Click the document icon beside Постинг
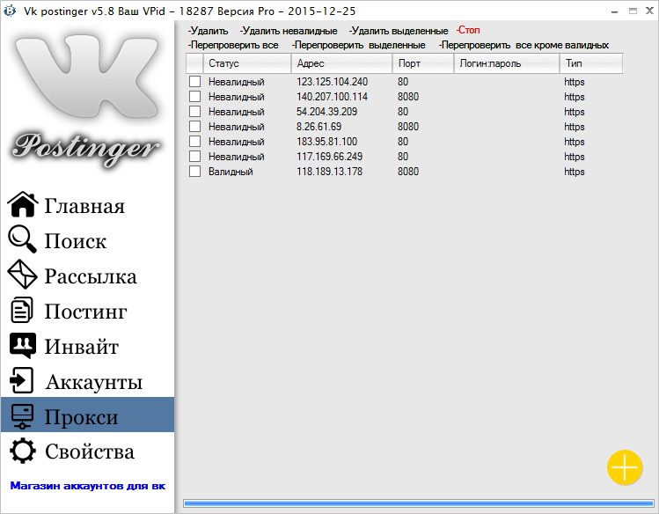Viewport: 659px width, 514px height. click(21, 310)
